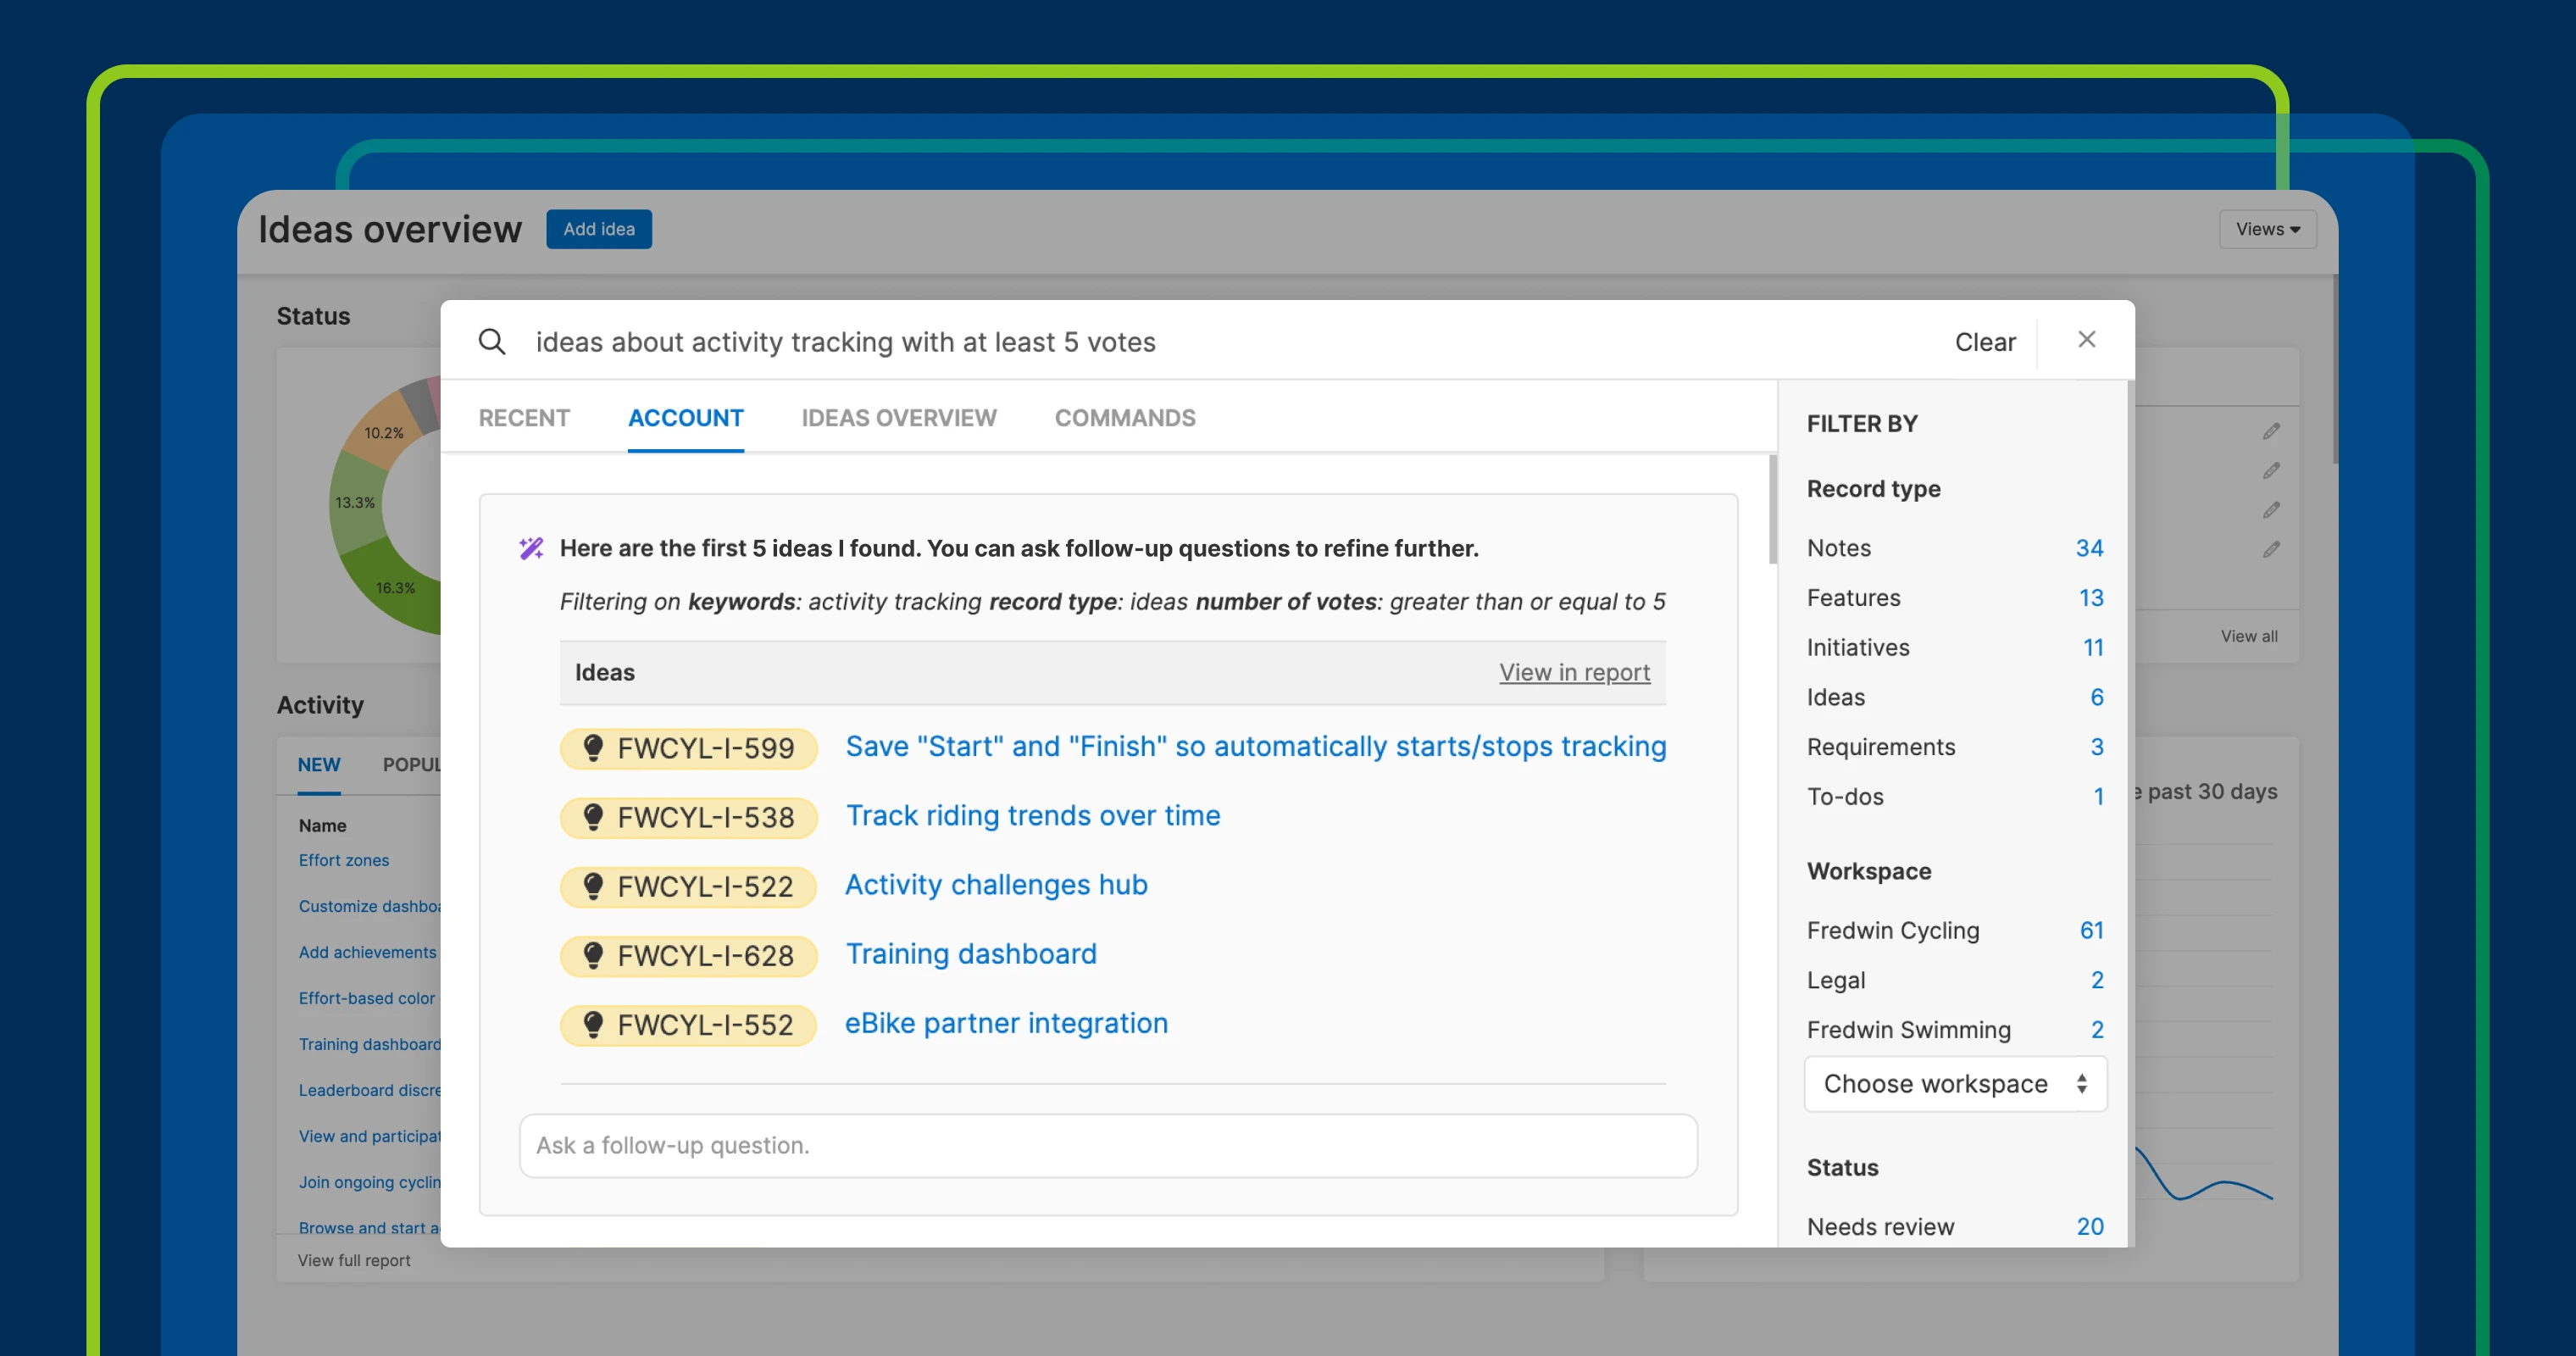Switch to the RECENT tab
This screenshot has height=1356, width=2576.
pos(524,418)
